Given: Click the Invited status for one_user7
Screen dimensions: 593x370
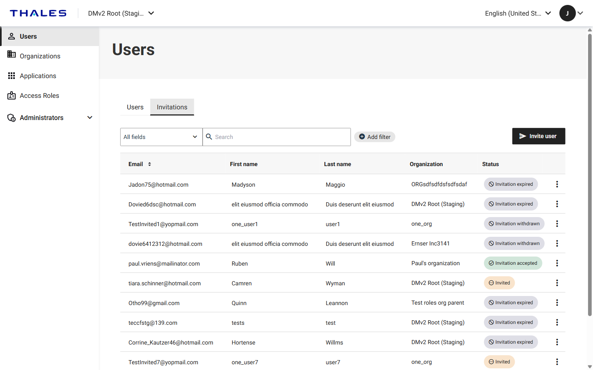Looking at the screenshot, I should pos(499,362).
